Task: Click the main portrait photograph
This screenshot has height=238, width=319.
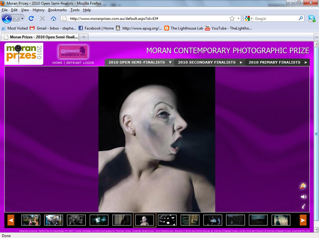Action: (157, 139)
